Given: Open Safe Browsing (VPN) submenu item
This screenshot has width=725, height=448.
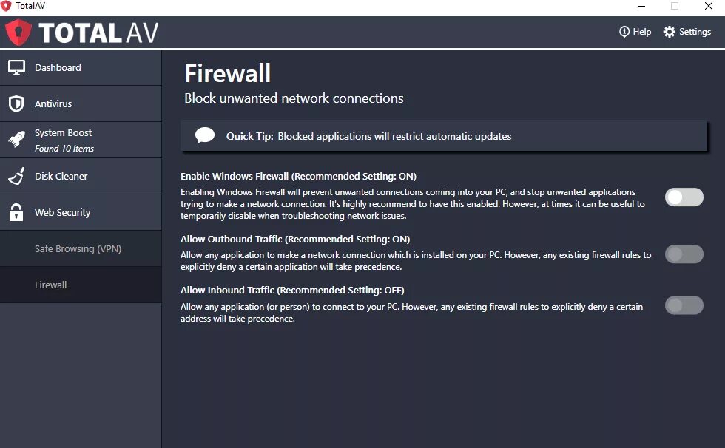Looking at the screenshot, I should pyautogui.click(x=81, y=248).
